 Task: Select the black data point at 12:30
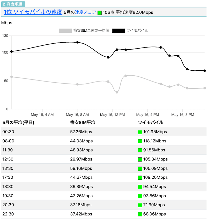pos(117,50)
